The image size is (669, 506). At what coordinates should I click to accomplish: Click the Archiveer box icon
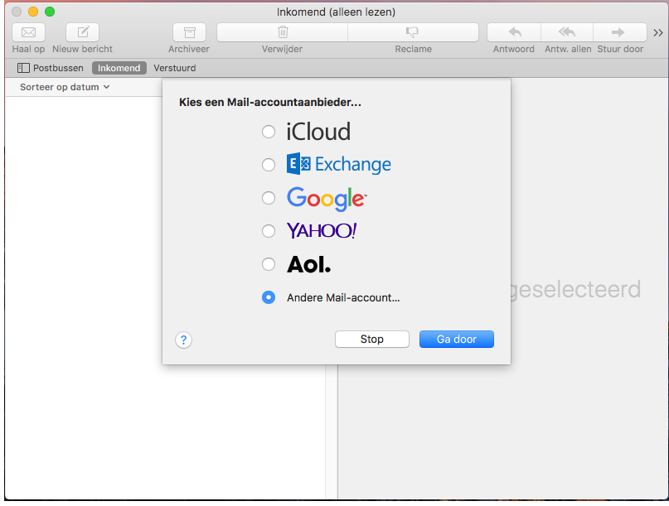pyautogui.click(x=189, y=32)
